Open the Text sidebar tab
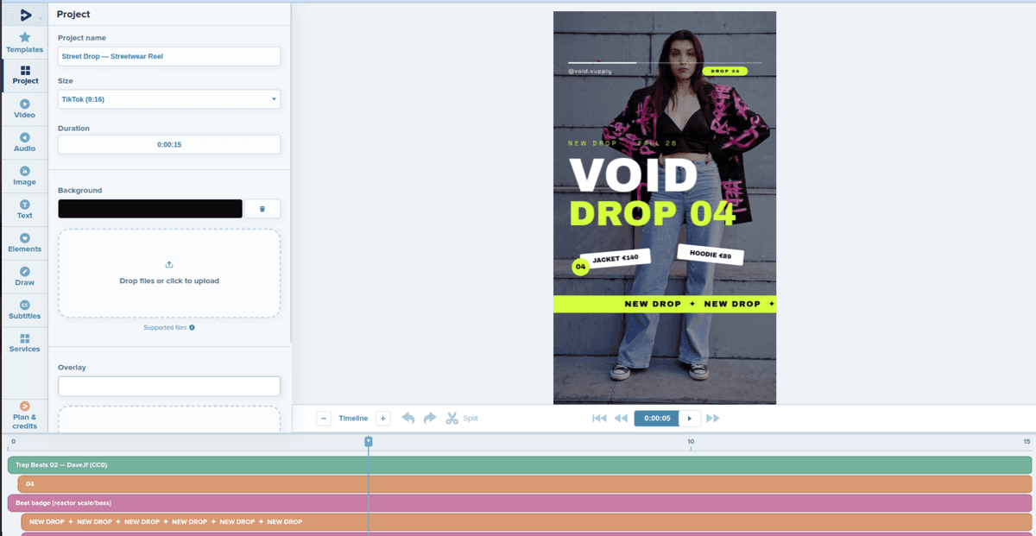The image size is (1036, 536). click(x=24, y=210)
